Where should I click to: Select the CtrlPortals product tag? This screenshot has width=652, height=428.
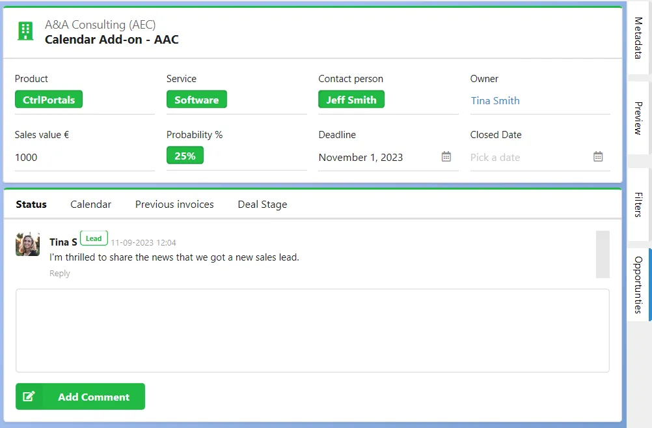[49, 100]
